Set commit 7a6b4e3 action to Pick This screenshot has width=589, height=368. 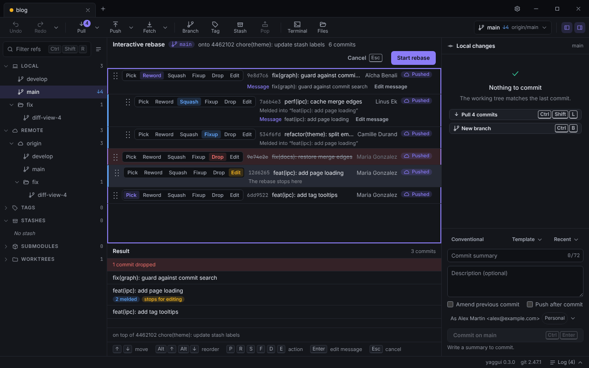pyautogui.click(x=144, y=102)
